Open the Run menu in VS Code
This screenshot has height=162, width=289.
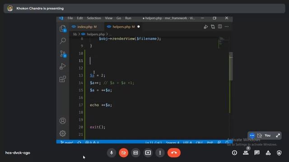(128, 18)
